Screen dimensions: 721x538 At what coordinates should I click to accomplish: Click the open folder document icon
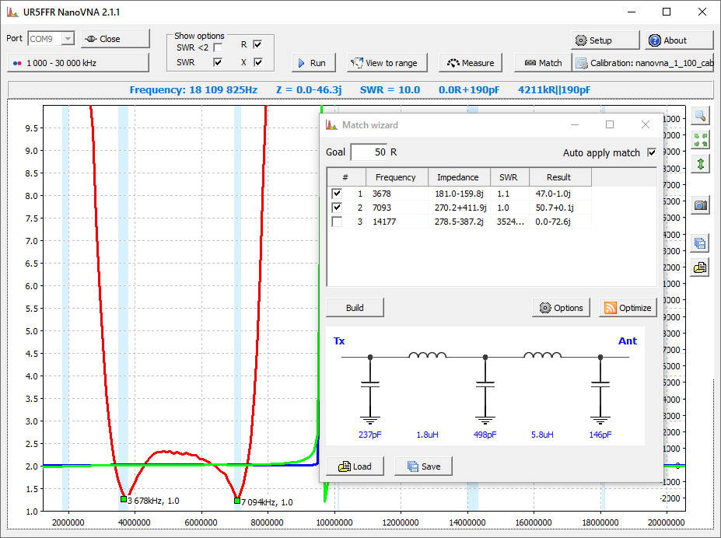[x=700, y=267]
